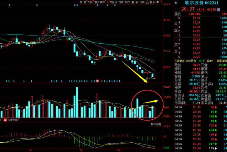Screen dimensions: 227x152
Task: Expand the dropdown arrow beside 重大事件
Action: click(107, 2)
